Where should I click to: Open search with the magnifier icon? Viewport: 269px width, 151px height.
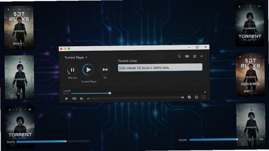tap(179, 56)
